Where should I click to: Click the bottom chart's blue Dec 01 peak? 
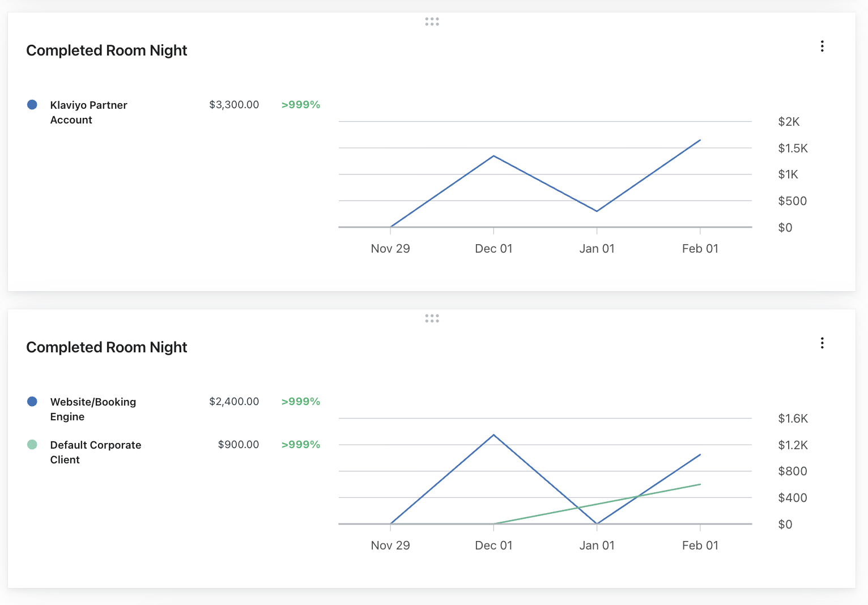click(x=493, y=435)
